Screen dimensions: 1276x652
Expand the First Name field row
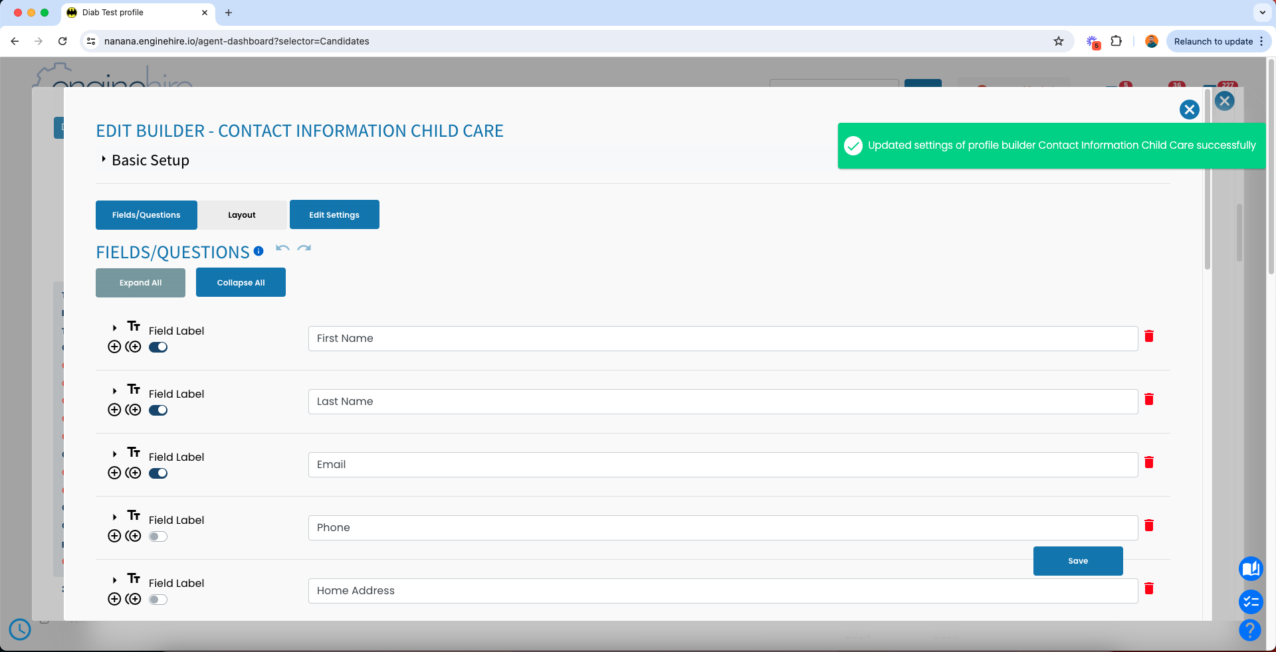click(x=114, y=328)
